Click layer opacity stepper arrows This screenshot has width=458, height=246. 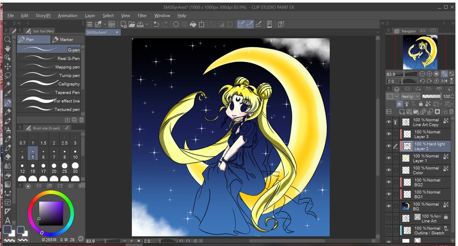click(452, 97)
